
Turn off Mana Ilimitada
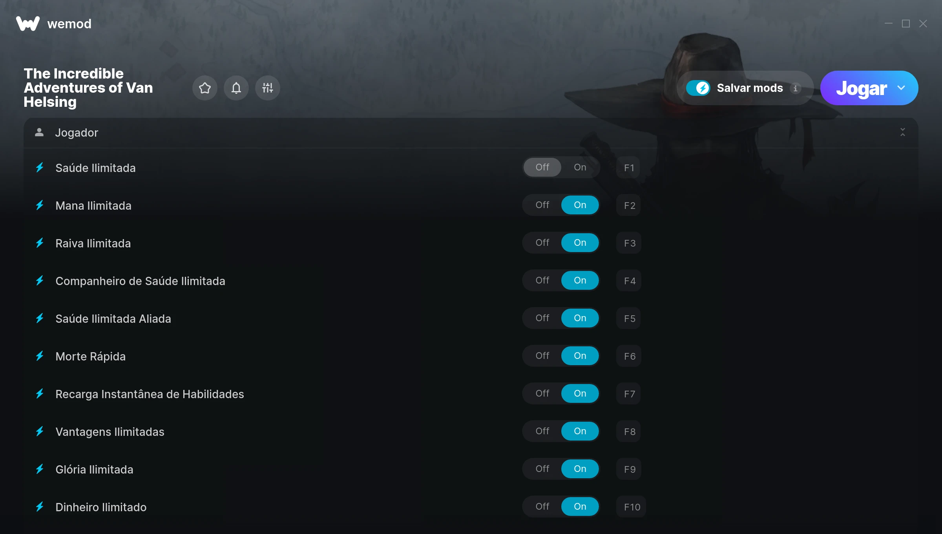542,205
